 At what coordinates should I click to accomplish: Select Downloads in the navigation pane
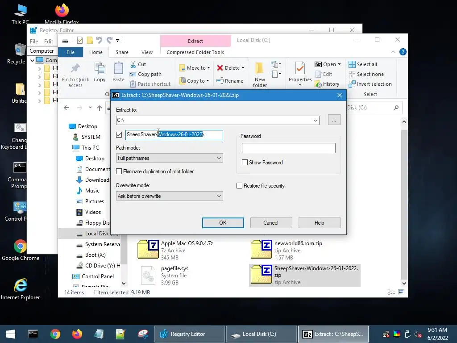click(93, 180)
